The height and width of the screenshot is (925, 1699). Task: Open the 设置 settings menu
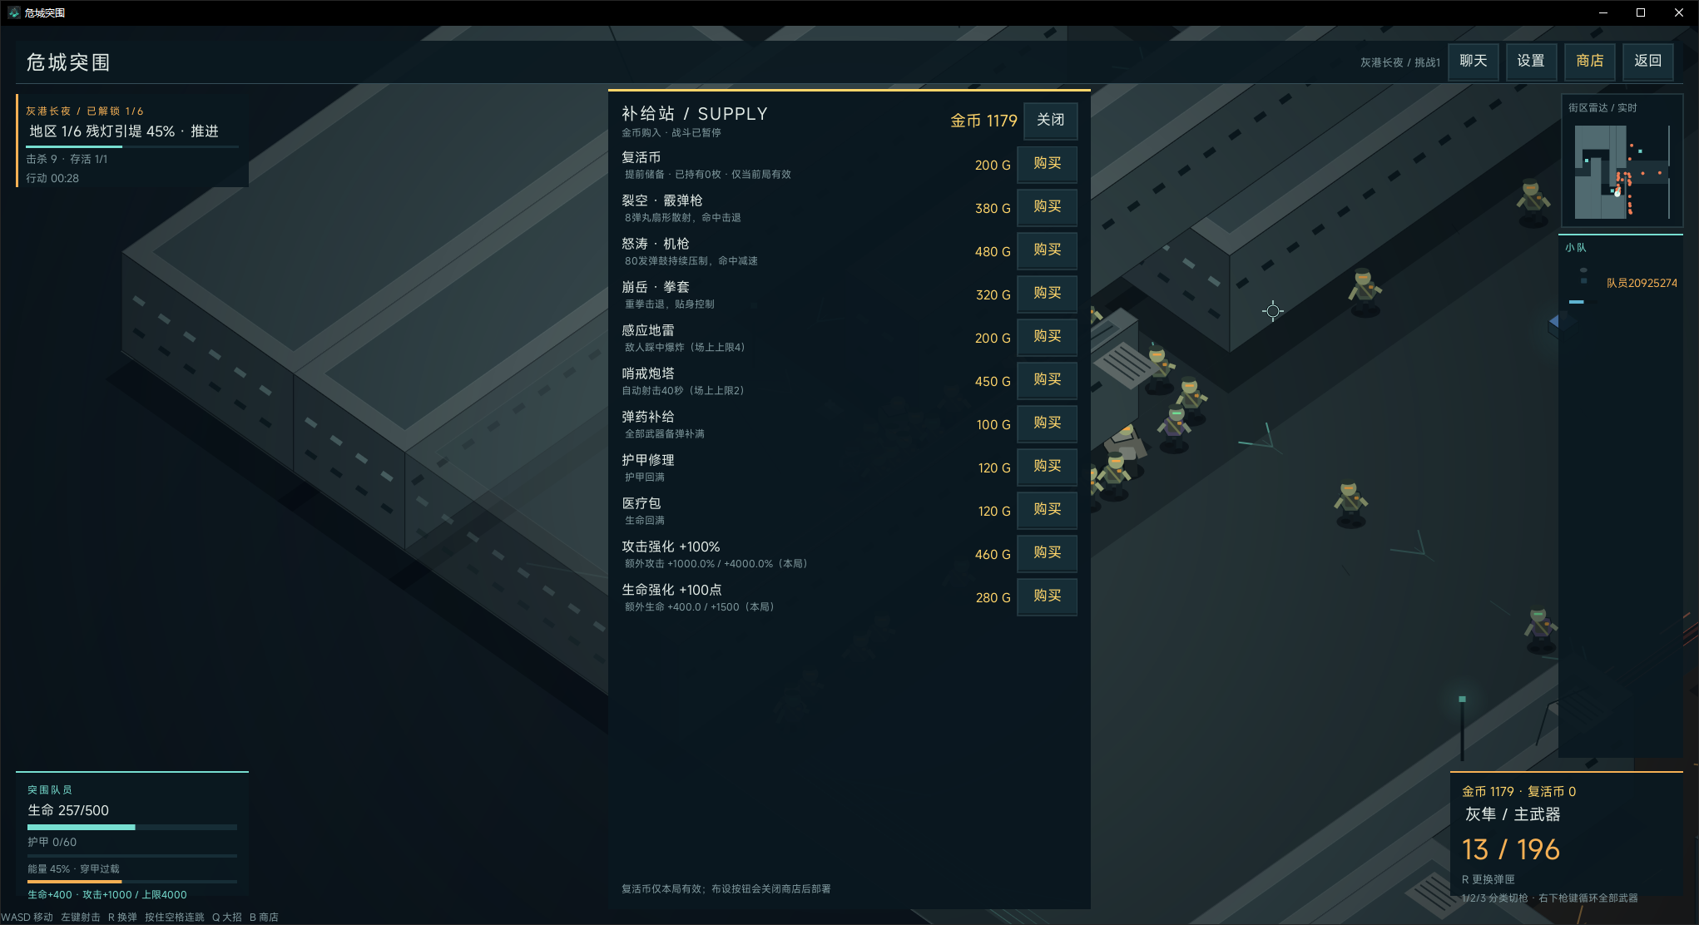[x=1531, y=62]
